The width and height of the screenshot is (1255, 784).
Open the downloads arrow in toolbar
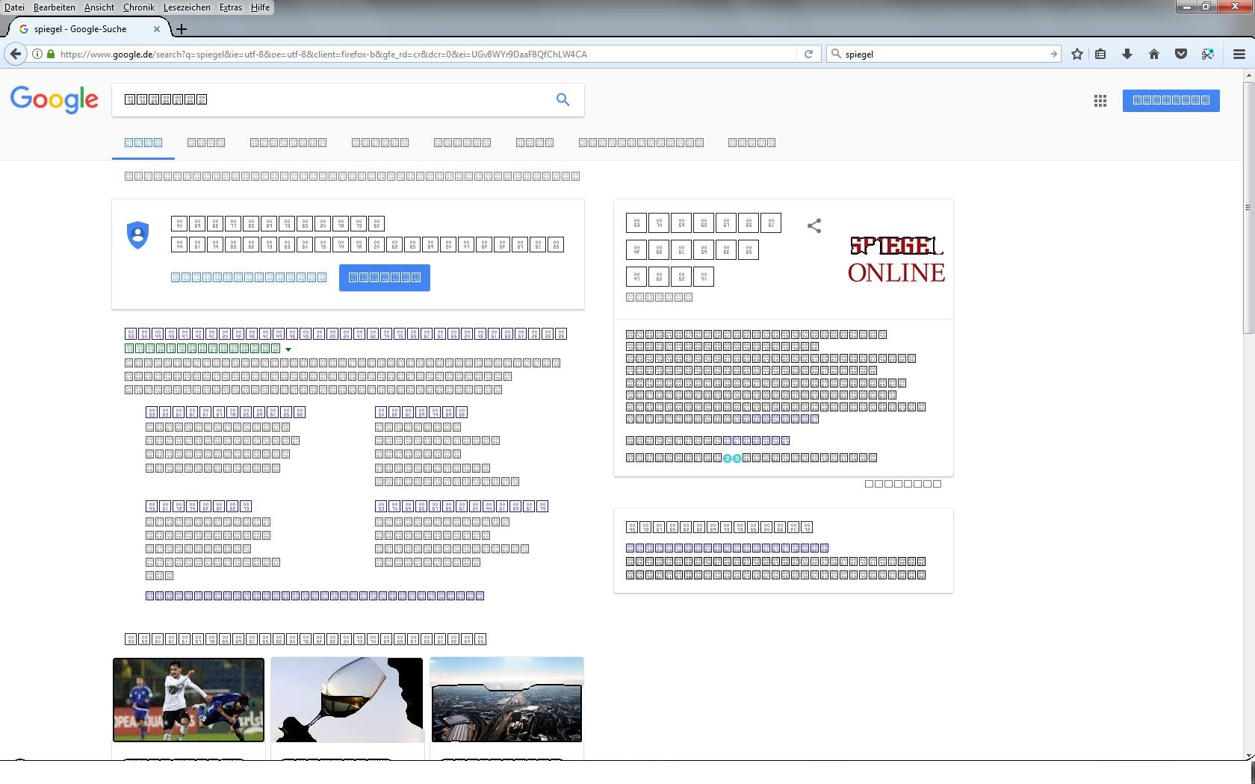(1127, 54)
